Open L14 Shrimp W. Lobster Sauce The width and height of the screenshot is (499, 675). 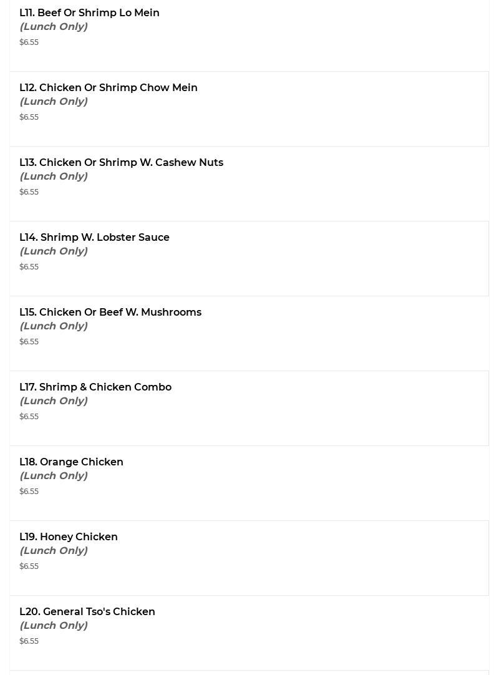(94, 237)
